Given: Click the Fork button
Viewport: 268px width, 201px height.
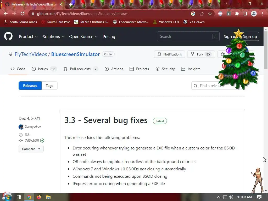Looking at the screenshot, I should point(201,54).
